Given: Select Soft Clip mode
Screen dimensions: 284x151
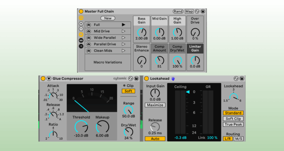Looking at the screenshot, I should click(x=233, y=119).
